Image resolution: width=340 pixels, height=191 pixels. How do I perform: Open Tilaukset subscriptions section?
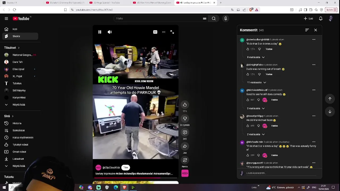[12, 48]
